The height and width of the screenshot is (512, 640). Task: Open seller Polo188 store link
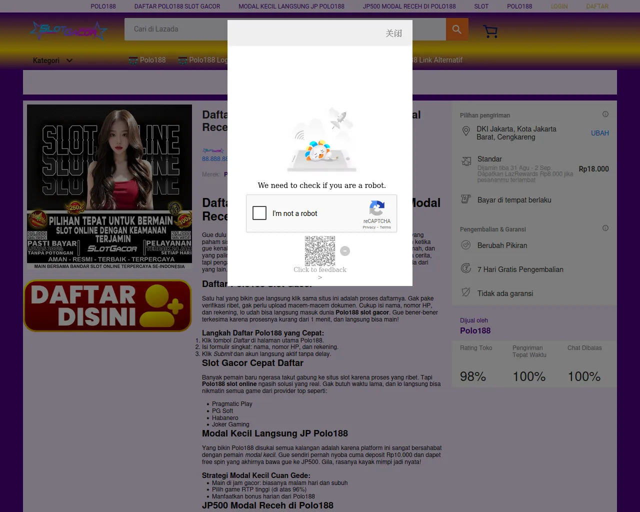[475, 330]
